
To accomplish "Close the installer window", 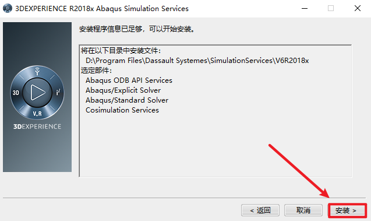I will (358, 9).
